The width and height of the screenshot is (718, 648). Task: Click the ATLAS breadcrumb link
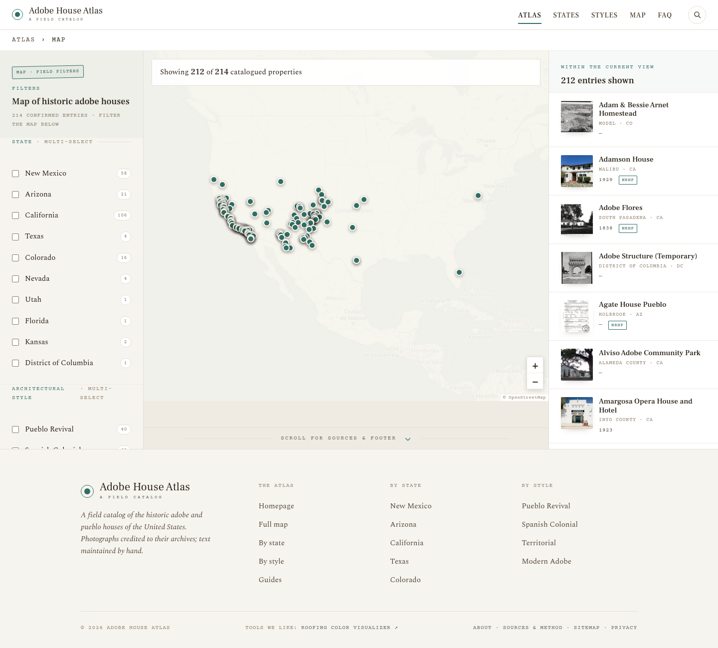[x=23, y=39]
